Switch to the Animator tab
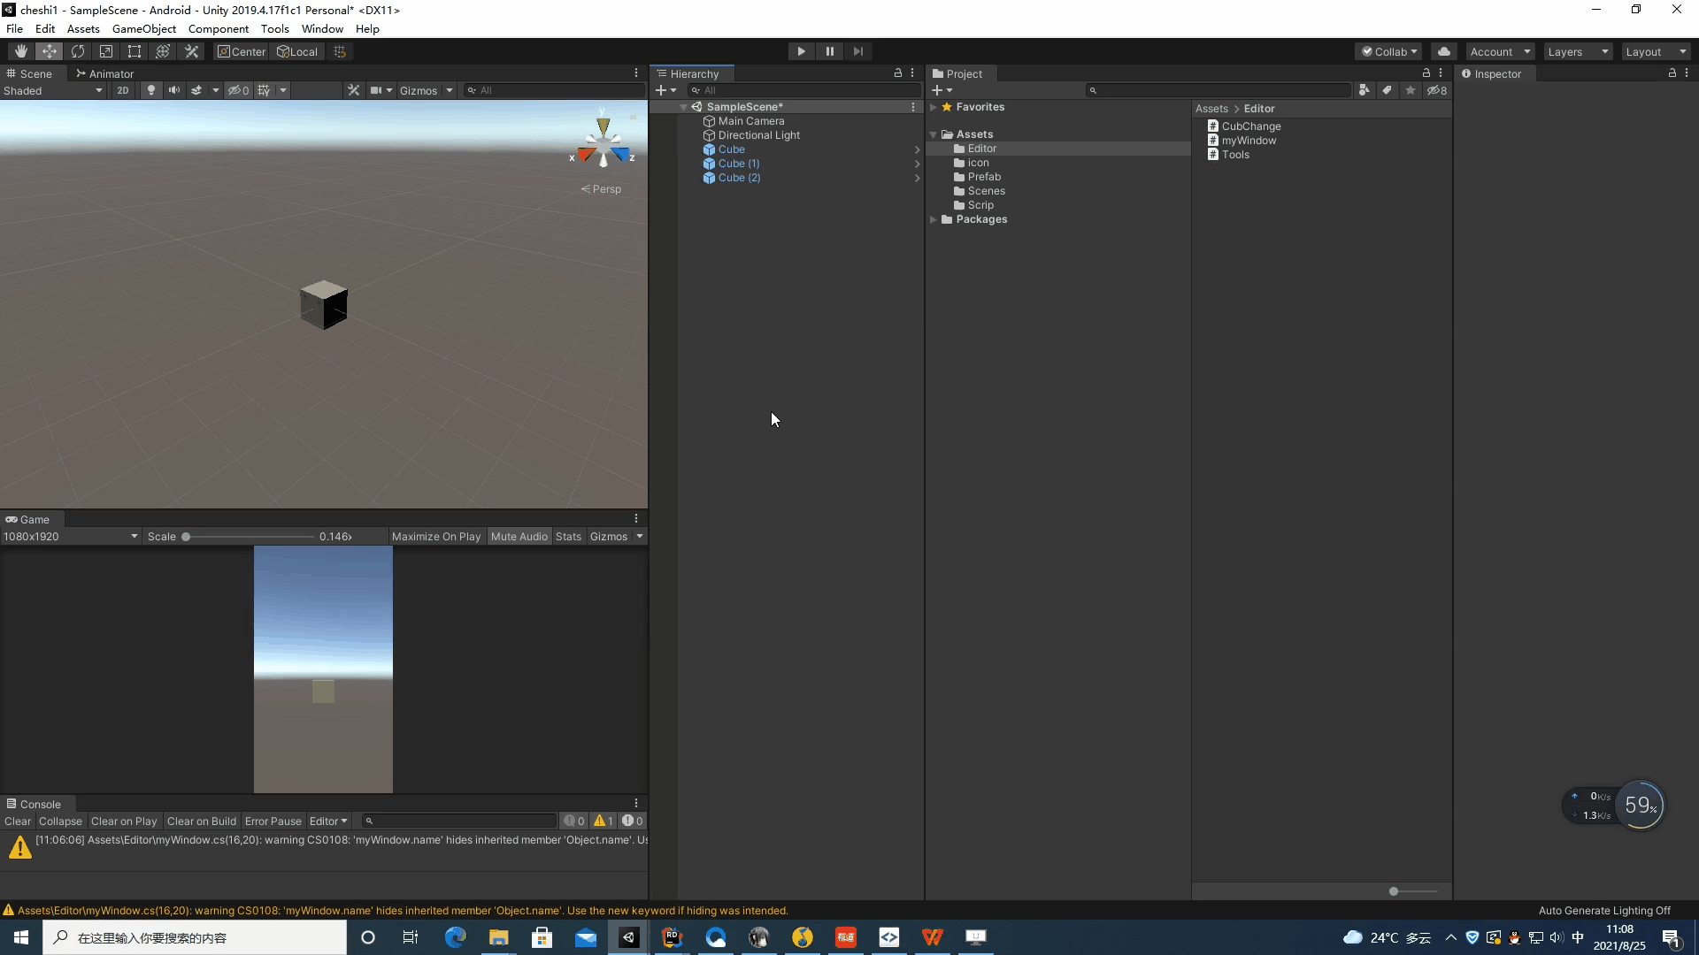The height and width of the screenshot is (955, 1699). pos(104,73)
